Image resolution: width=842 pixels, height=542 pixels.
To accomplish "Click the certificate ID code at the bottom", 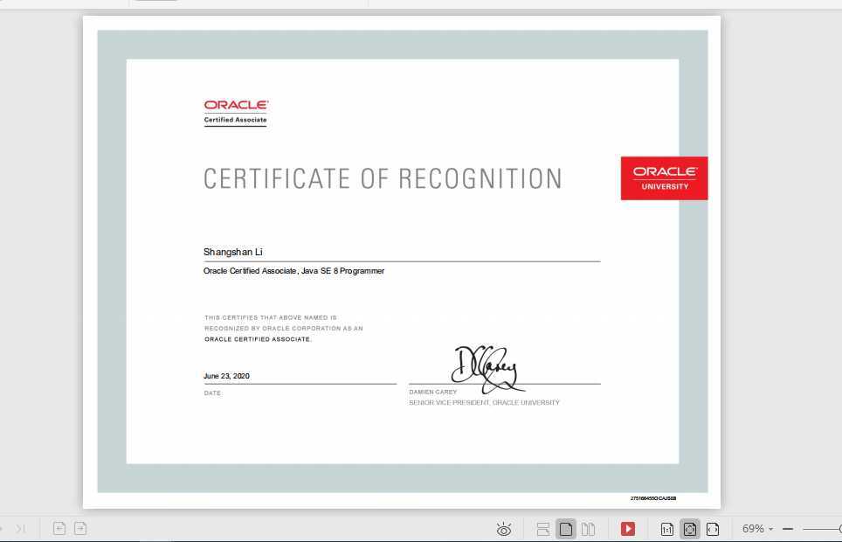I will (x=653, y=498).
